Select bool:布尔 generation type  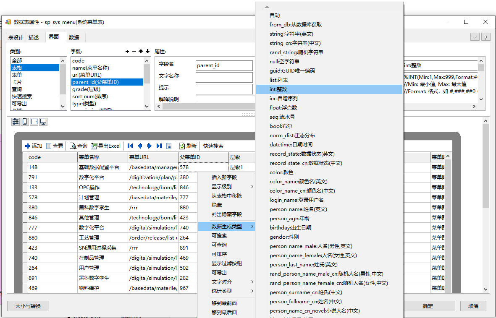pyautogui.click(x=329, y=126)
